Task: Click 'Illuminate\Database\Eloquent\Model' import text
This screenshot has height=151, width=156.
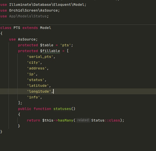Action: coord(47,5)
